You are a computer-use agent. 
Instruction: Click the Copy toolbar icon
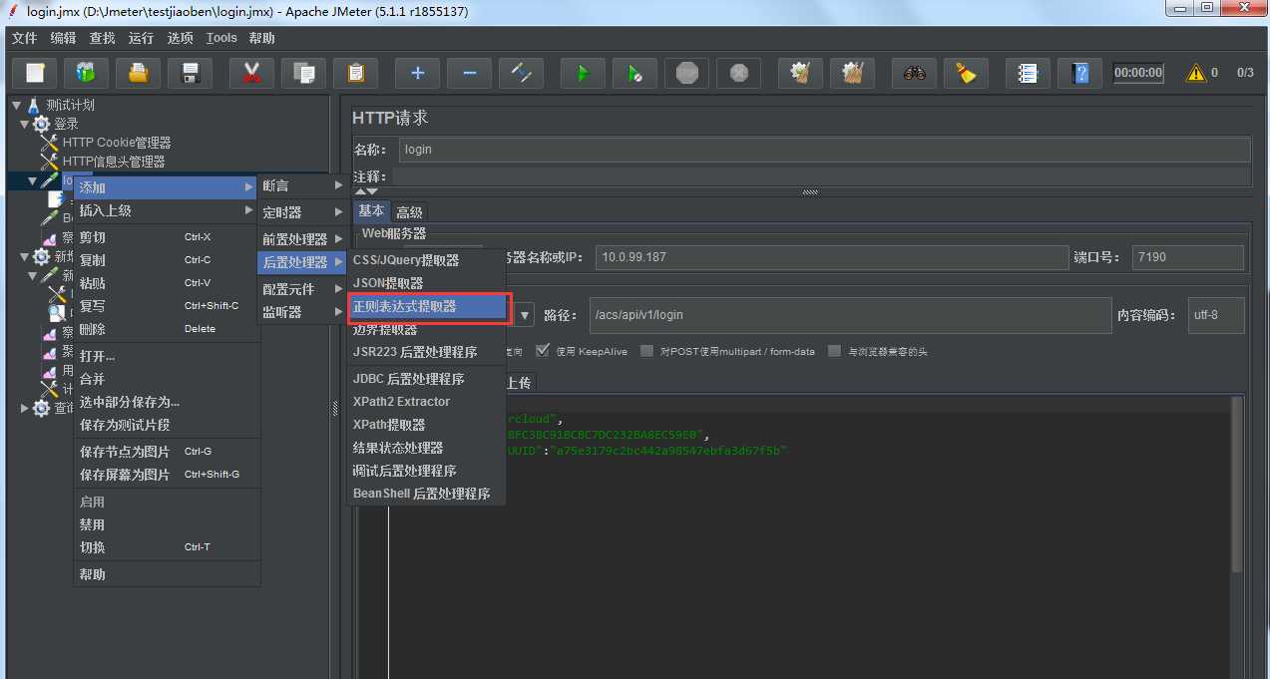(303, 73)
